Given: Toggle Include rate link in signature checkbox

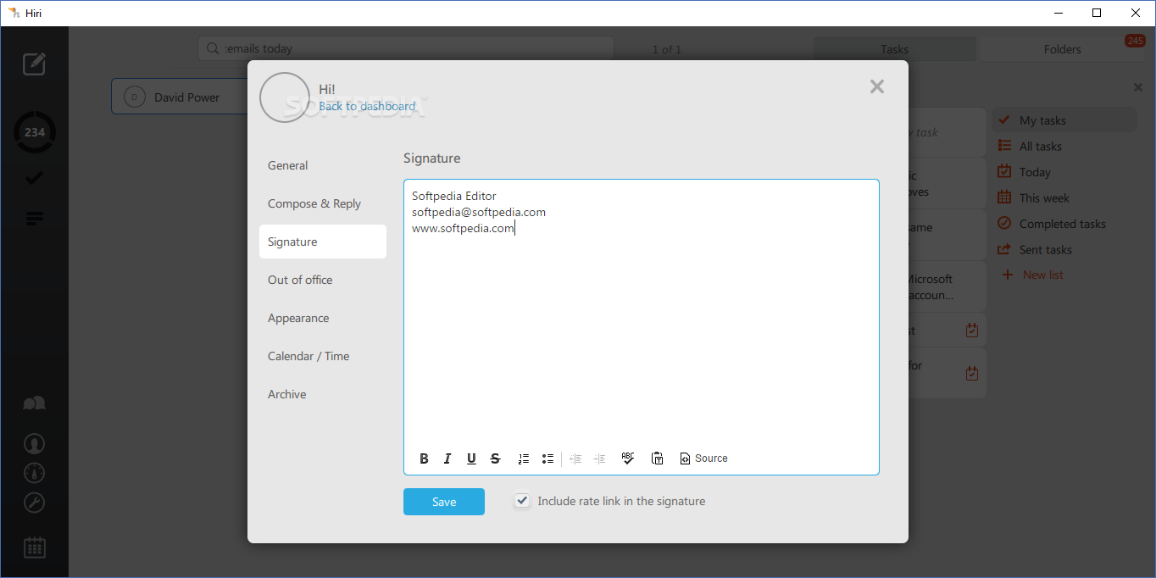Looking at the screenshot, I should [x=523, y=501].
